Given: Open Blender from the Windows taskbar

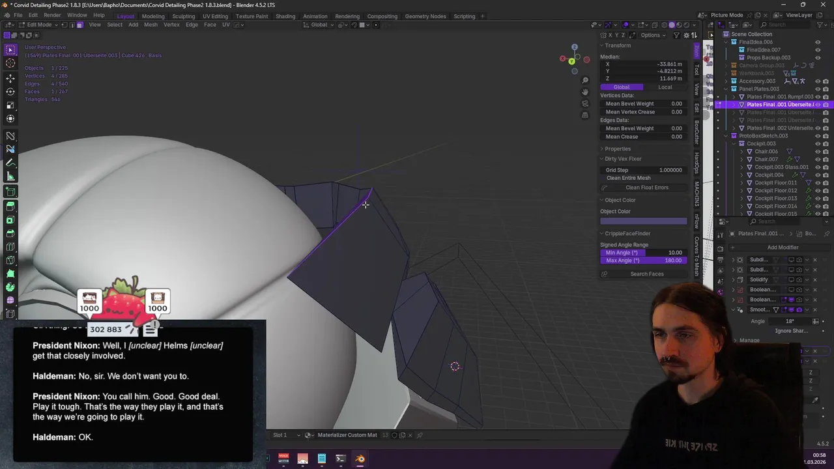Looking at the screenshot, I should [360, 459].
